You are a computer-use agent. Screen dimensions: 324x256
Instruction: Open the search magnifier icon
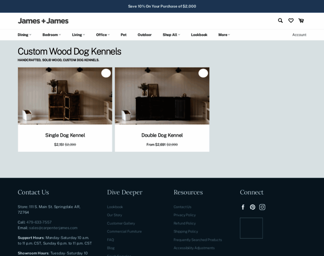pyautogui.click(x=280, y=20)
